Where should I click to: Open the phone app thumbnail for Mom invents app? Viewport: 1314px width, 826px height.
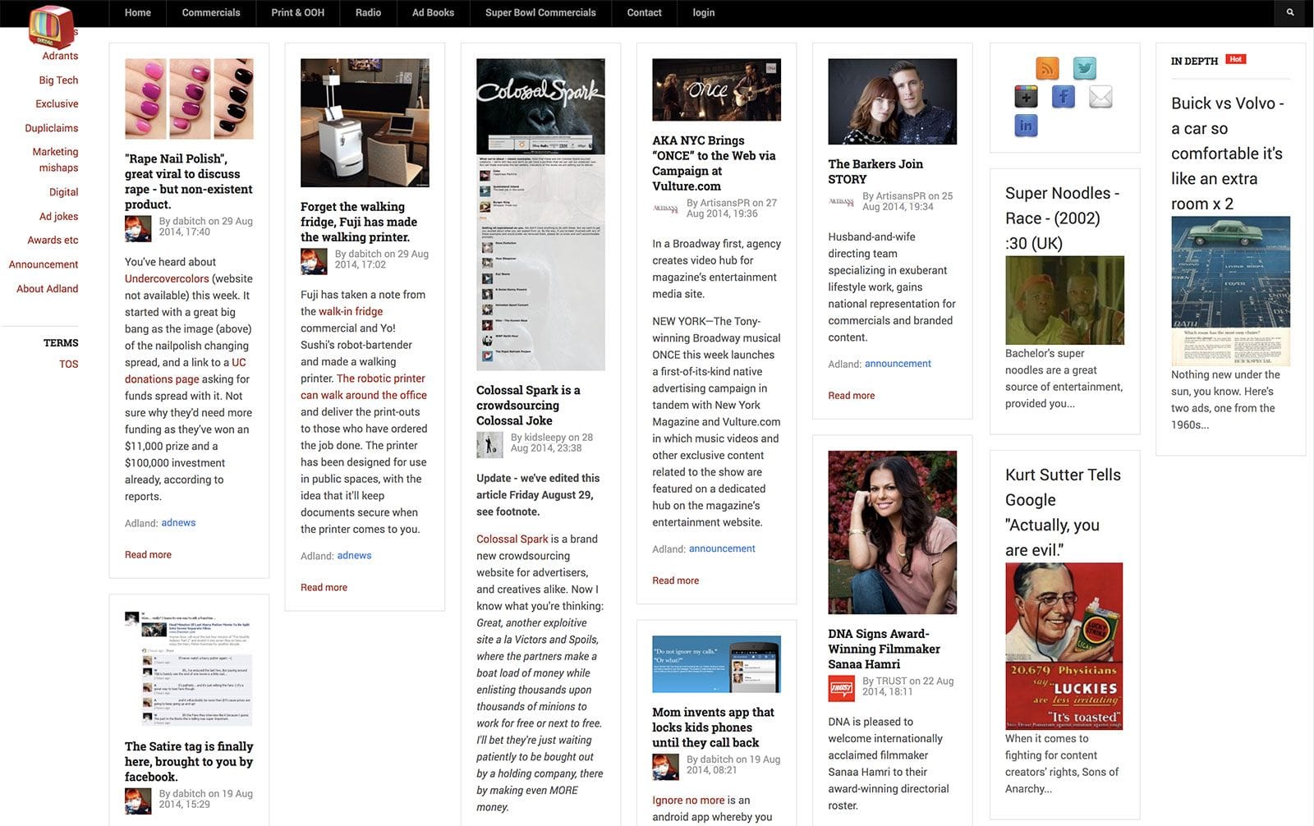[716, 664]
